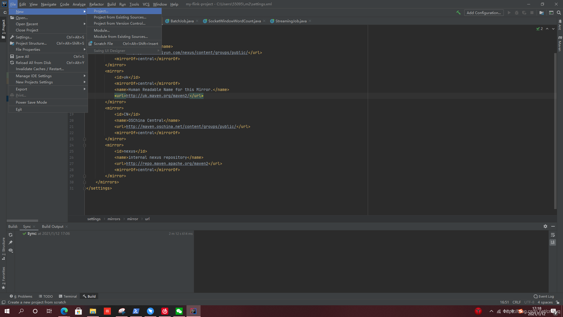Switch to SocketWindowWordCount.java tab

pos(234,21)
